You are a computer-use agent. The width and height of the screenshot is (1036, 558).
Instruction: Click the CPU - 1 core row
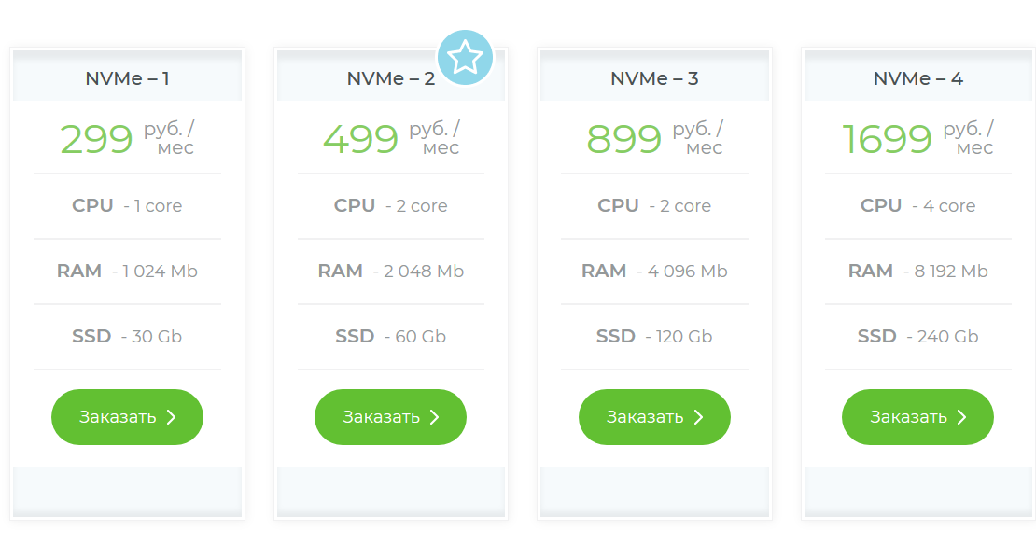127,205
